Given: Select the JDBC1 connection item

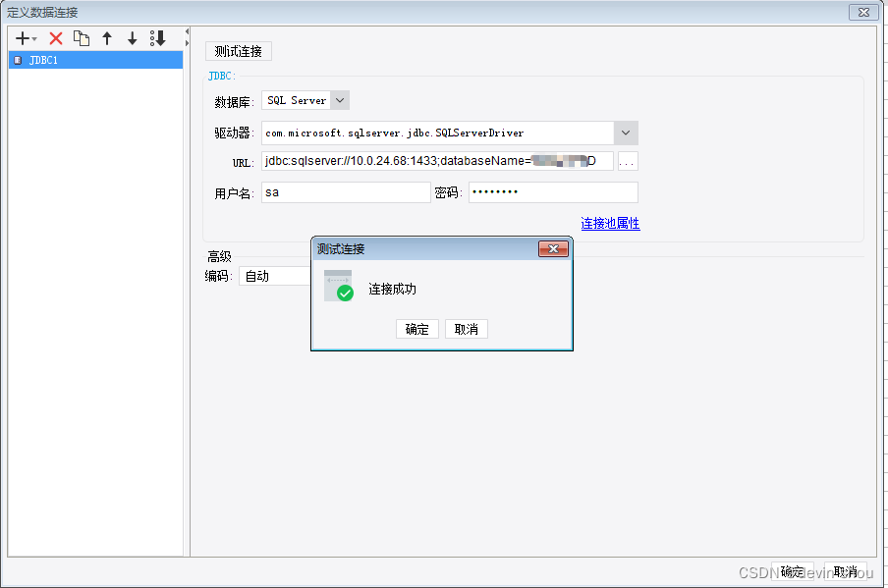Looking at the screenshot, I should click(x=95, y=60).
